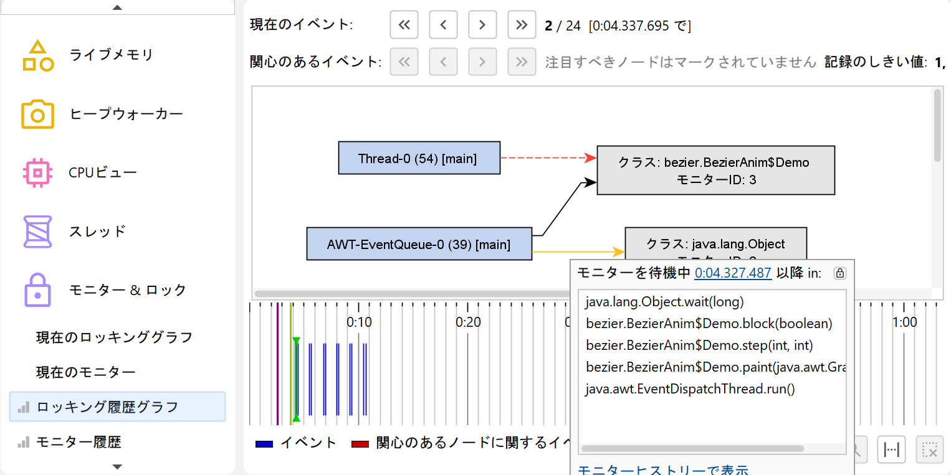Switch to モニター履歴 view
This screenshot has width=951, height=475.
79,442
